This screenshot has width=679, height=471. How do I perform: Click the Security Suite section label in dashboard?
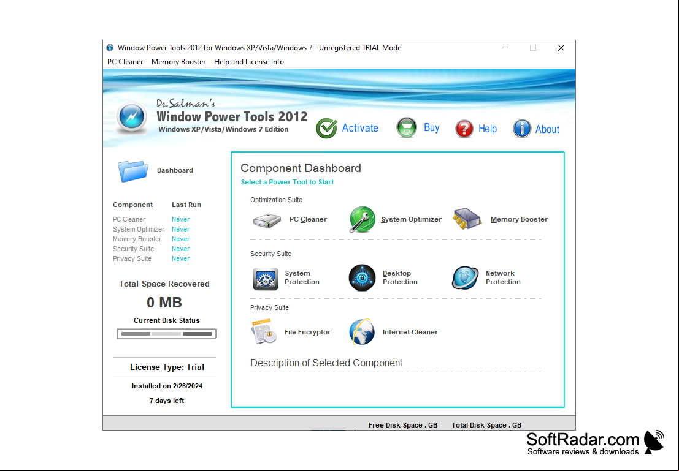click(270, 254)
